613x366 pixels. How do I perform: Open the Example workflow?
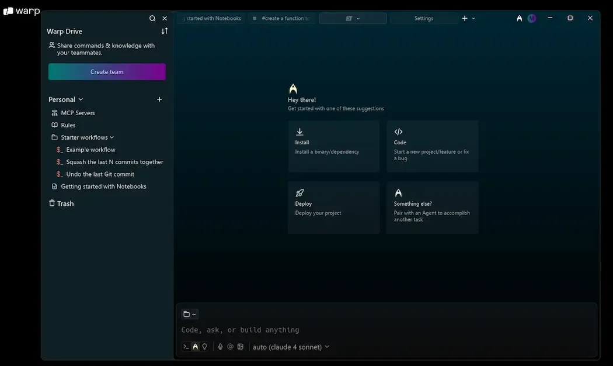pyautogui.click(x=90, y=150)
